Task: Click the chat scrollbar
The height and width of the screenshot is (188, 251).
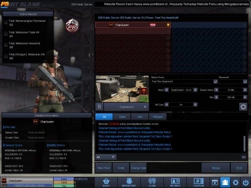Action: 244,143
